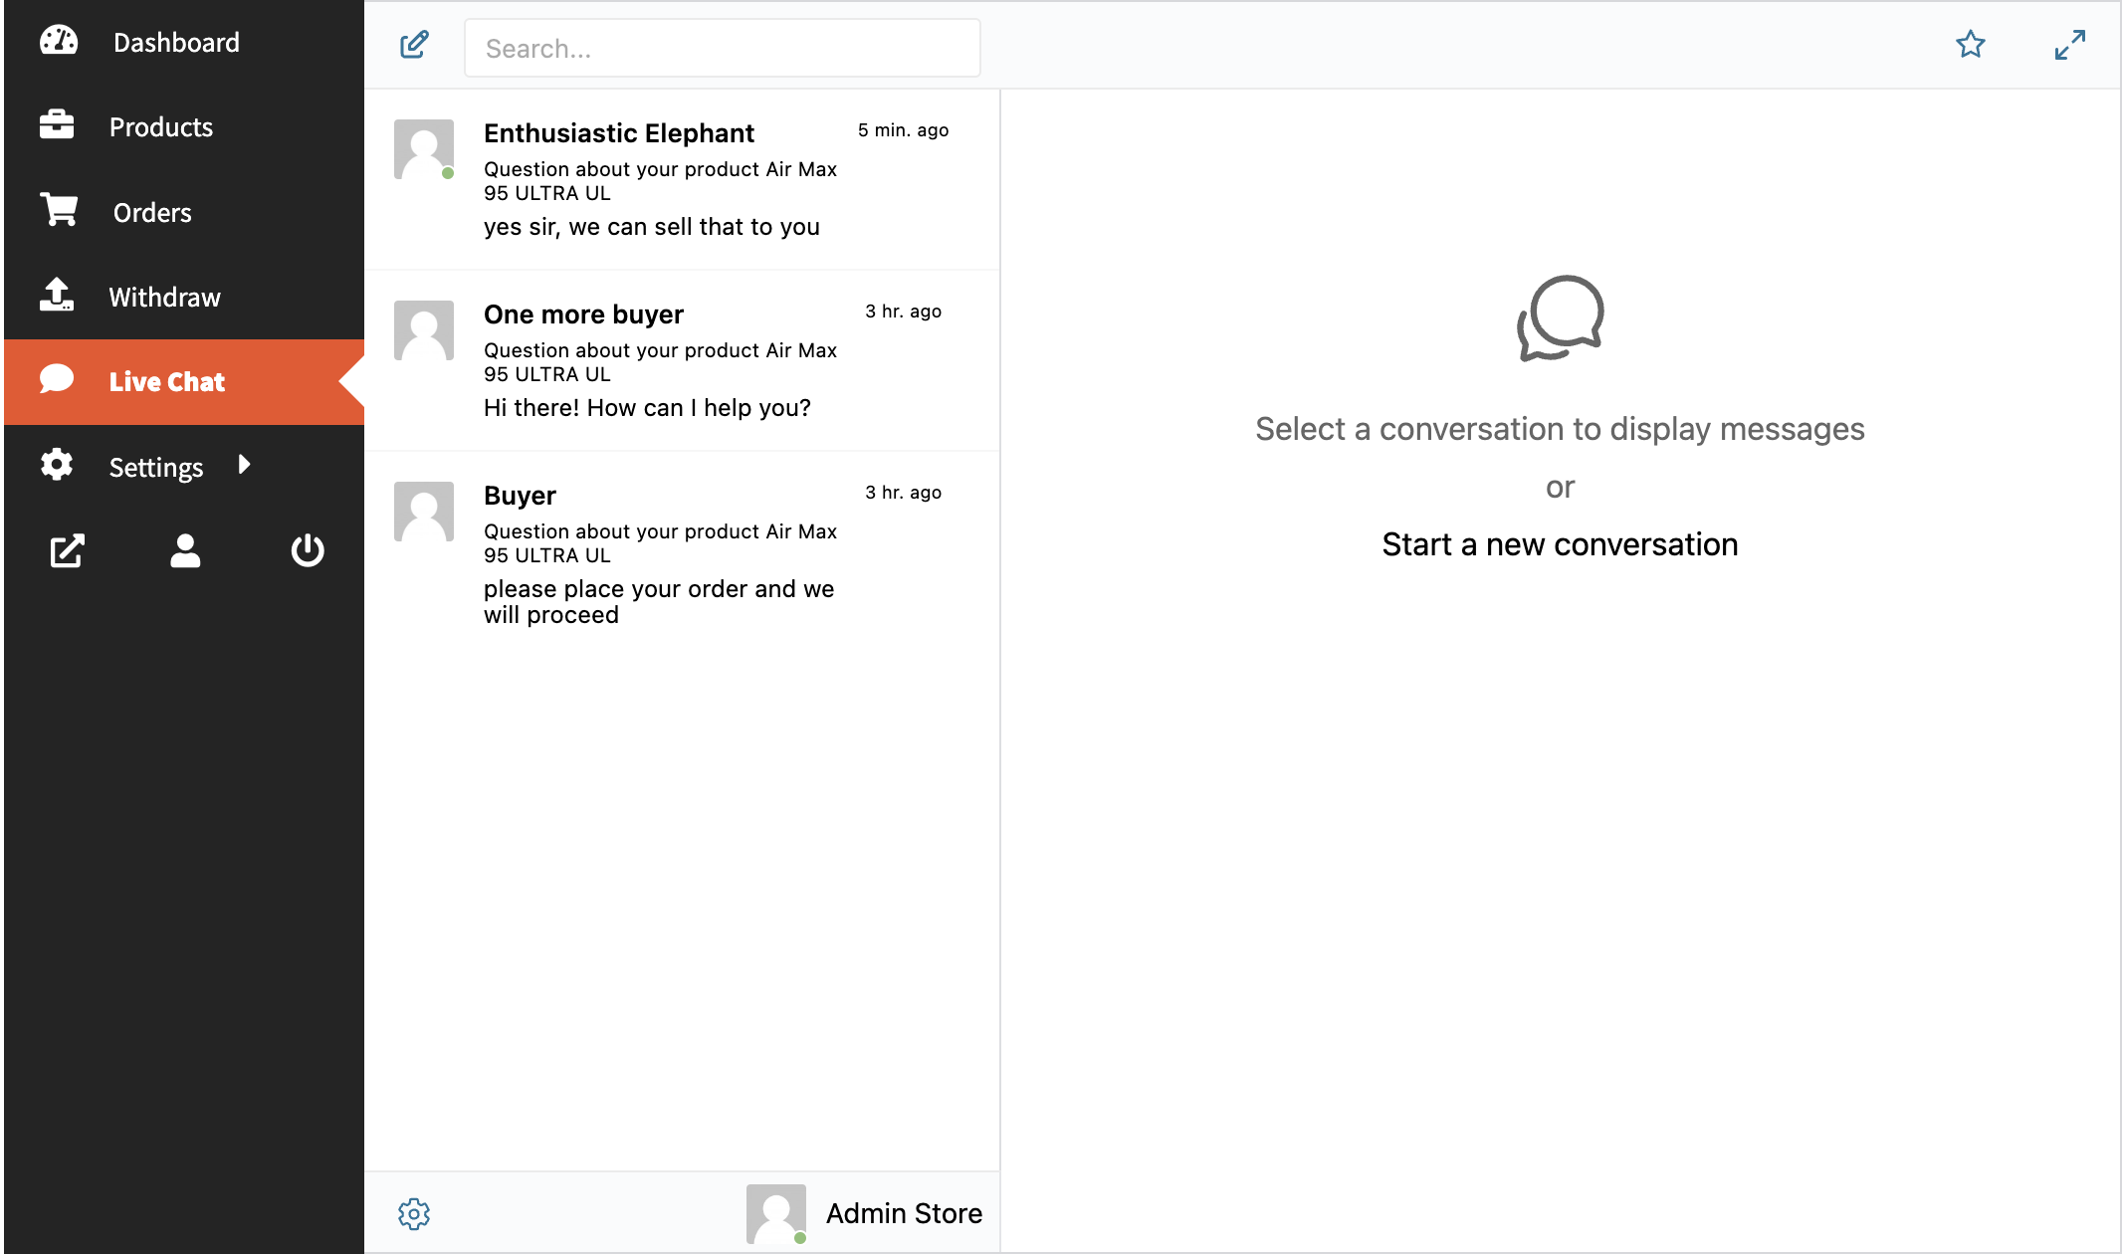The height and width of the screenshot is (1254, 2124).
Task: Click the '3 hr. ago' timestamp of Buyer
Action: tap(904, 493)
